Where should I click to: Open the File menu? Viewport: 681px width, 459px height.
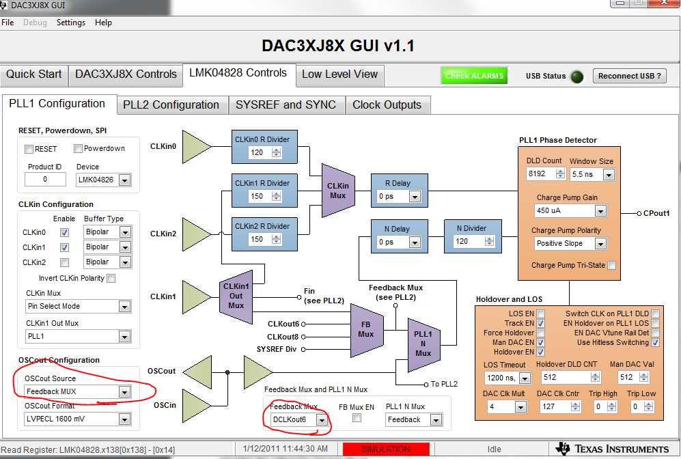pyautogui.click(x=8, y=23)
